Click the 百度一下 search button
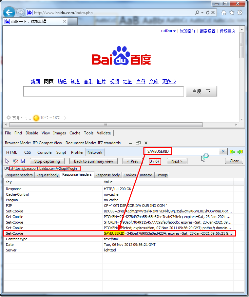The height and width of the screenshot is (297, 249). [201, 91]
